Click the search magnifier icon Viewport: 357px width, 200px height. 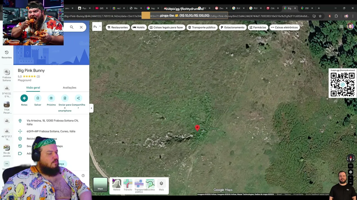pyautogui.click(x=72, y=27)
